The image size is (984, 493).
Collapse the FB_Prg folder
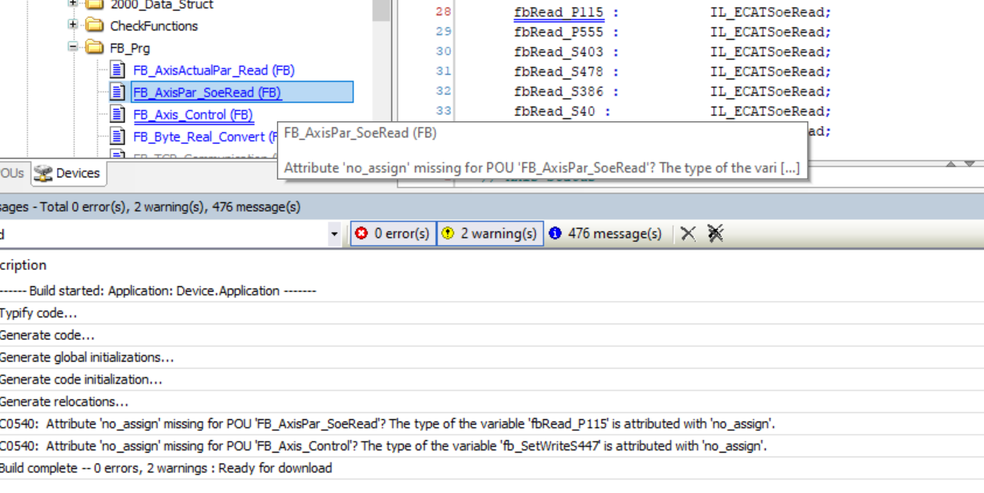[x=73, y=47]
